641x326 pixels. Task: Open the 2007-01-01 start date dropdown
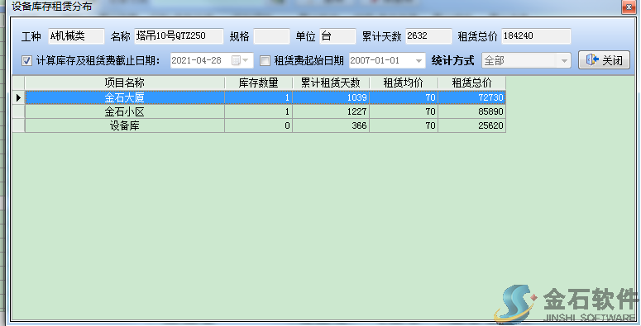click(419, 61)
